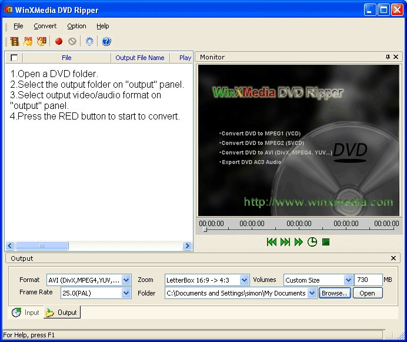Image resolution: width=407 pixels, height=342 pixels.
Task: Click the Output File Name column header
Action: point(140,58)
